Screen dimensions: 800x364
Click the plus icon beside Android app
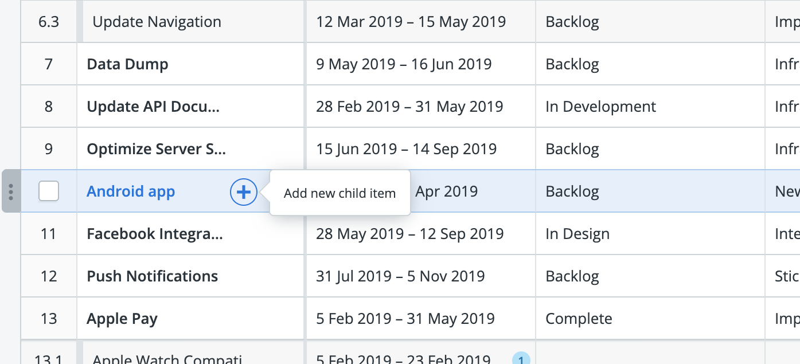[244, 192]
